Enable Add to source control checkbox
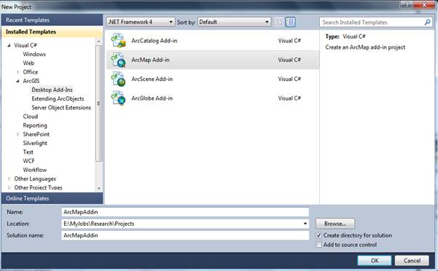438x271 pixels. [x=318, y=245]
